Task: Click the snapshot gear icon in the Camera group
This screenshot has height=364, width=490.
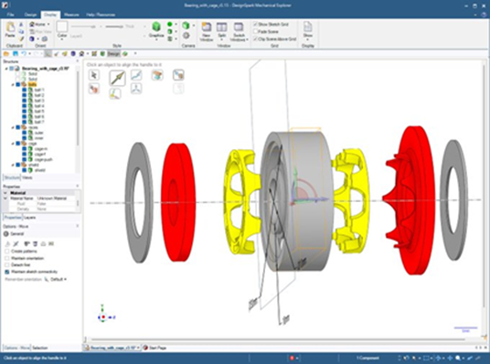Action: point(186,36)
